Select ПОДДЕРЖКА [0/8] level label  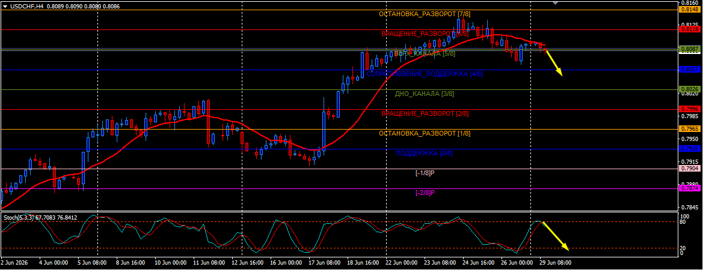click(x=425, y=153)
